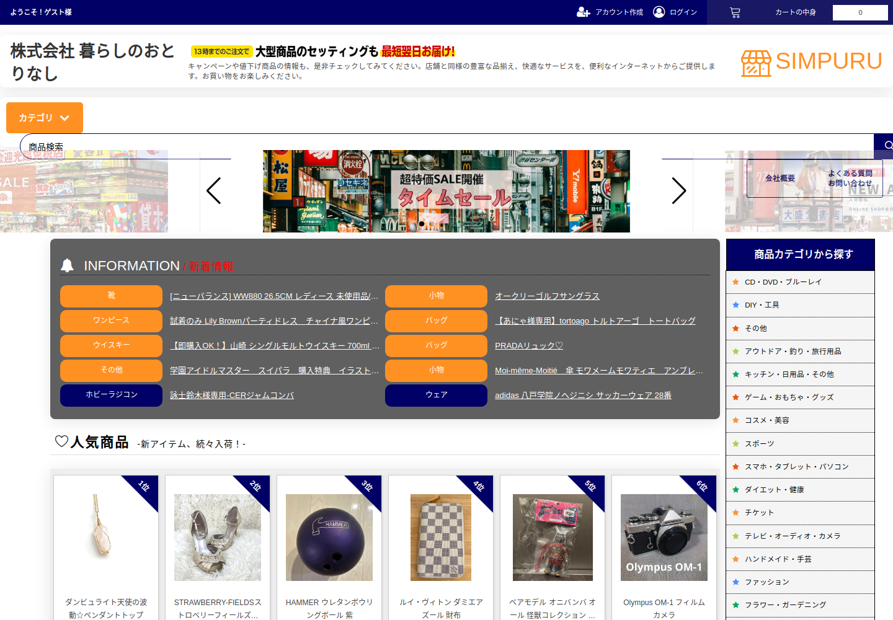893x620 pixels.
Task: Click inside the 商品検索 search field
Action: [446, 146]
